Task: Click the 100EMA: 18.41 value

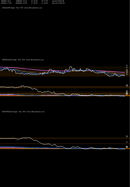Action: click(21, 1)
